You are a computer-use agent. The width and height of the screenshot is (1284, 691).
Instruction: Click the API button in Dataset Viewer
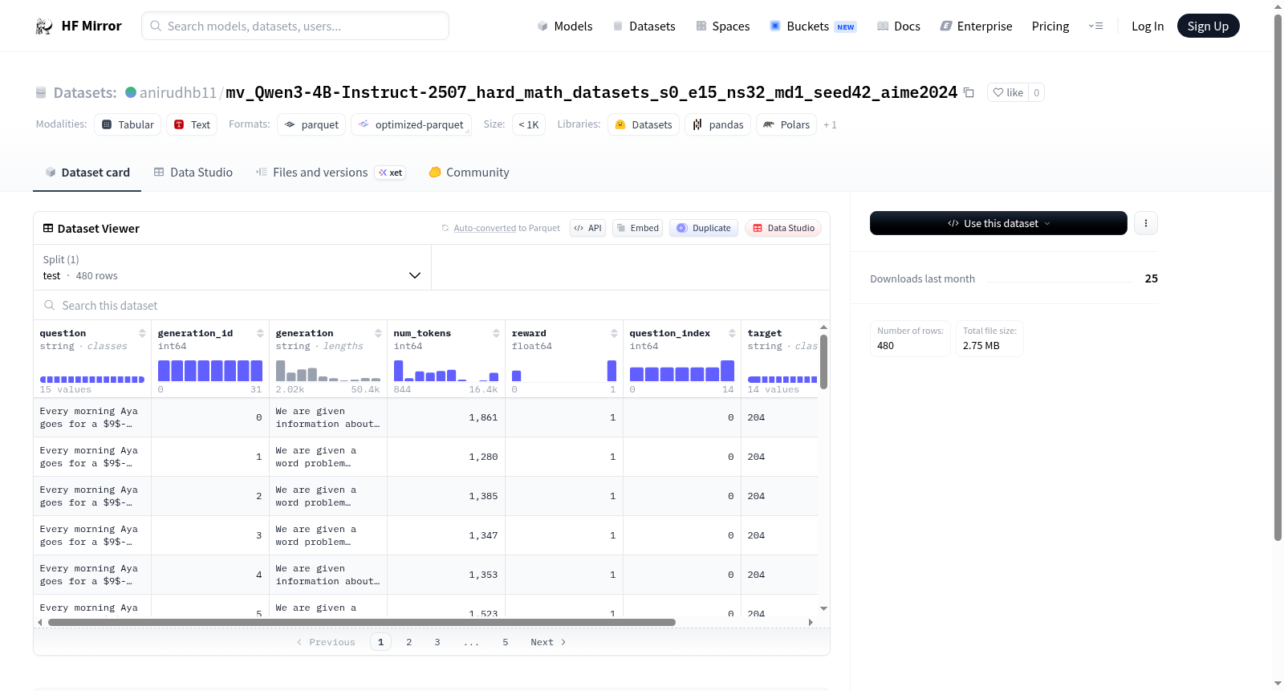pos(587,228)
